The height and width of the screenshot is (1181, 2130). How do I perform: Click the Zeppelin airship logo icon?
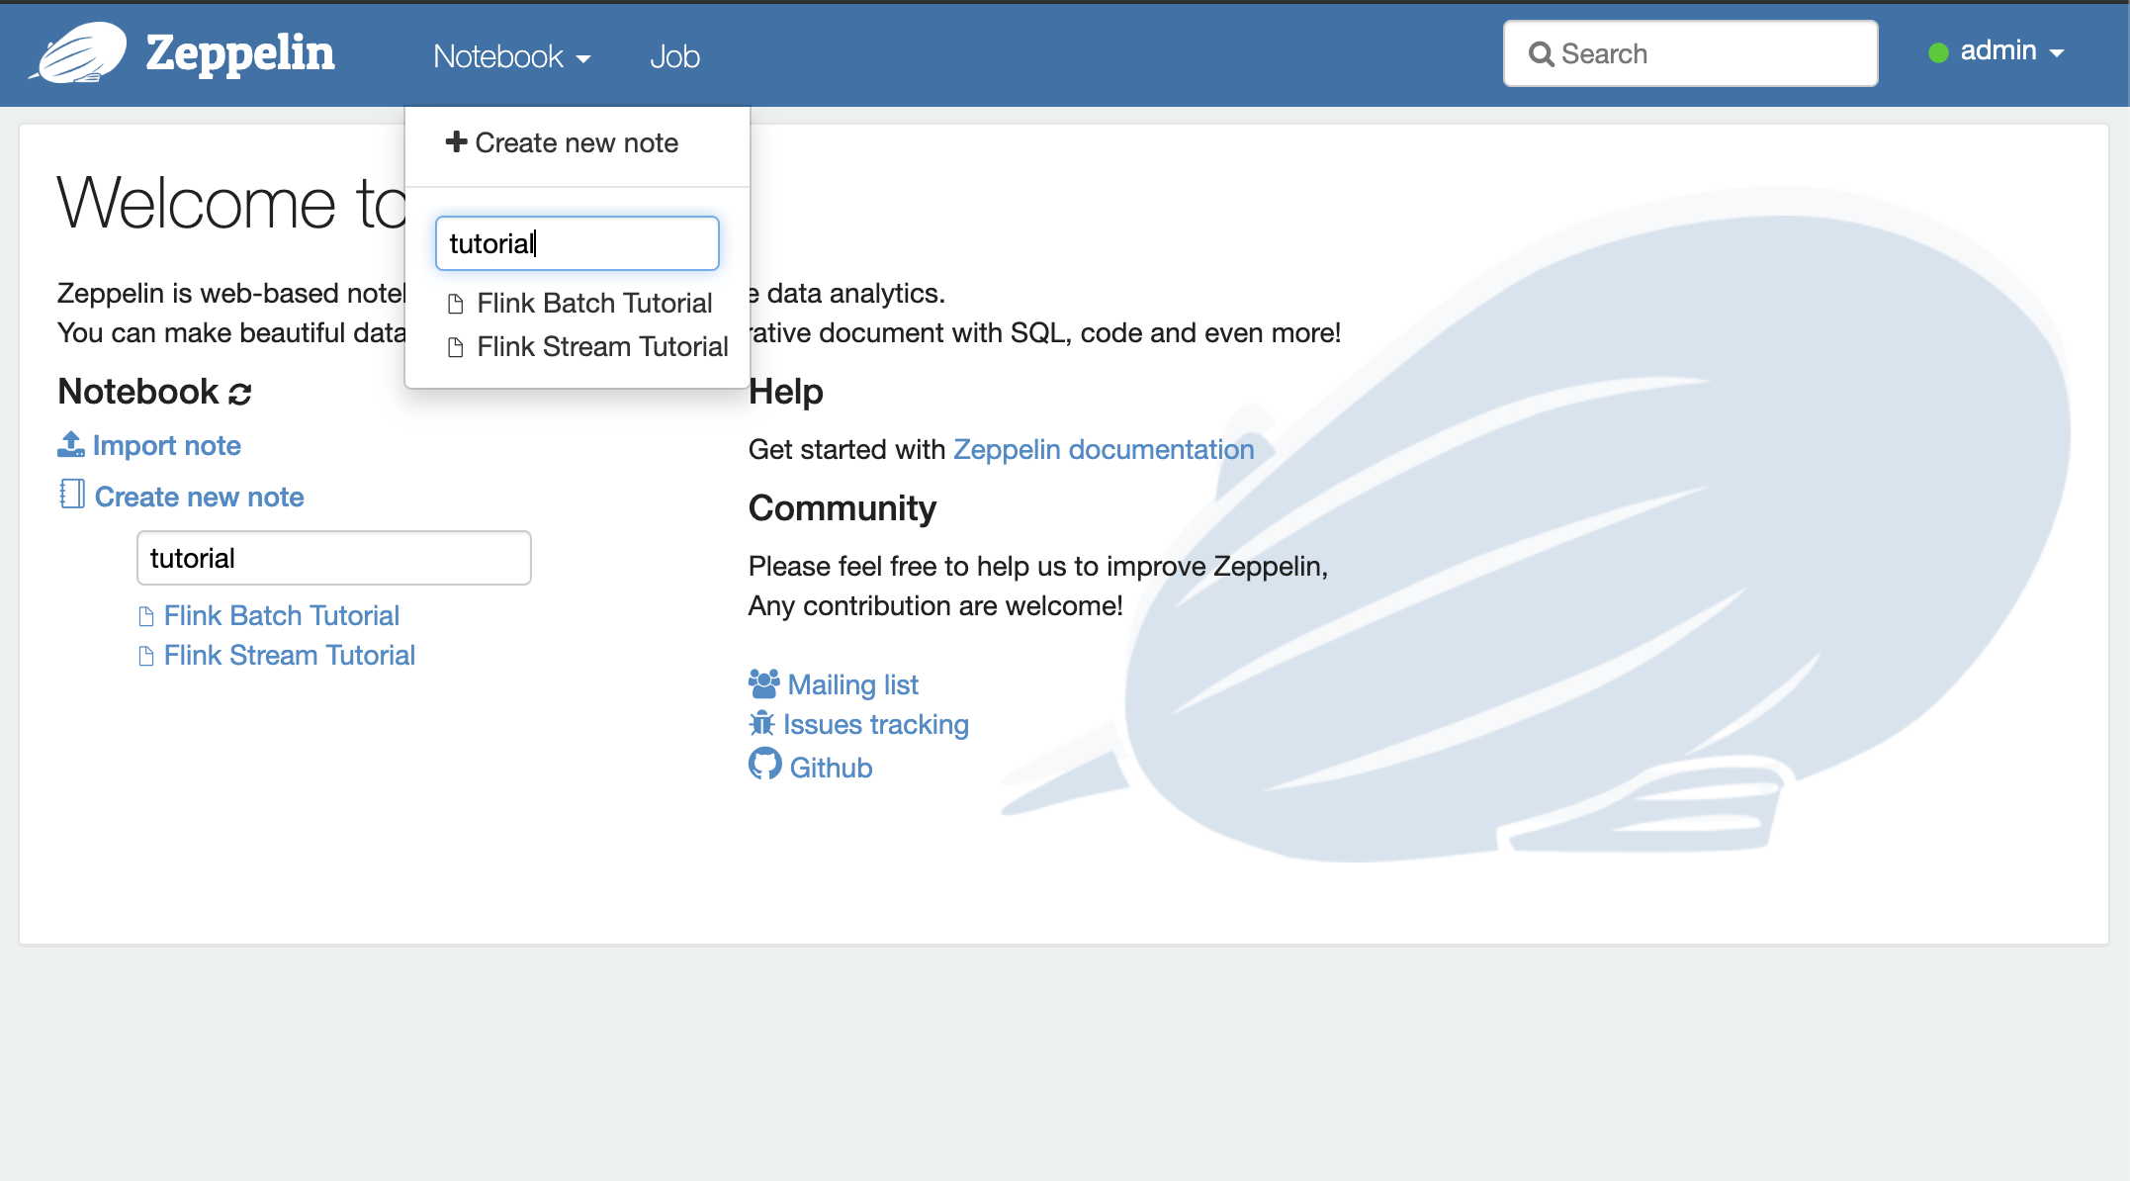(78, 53)
